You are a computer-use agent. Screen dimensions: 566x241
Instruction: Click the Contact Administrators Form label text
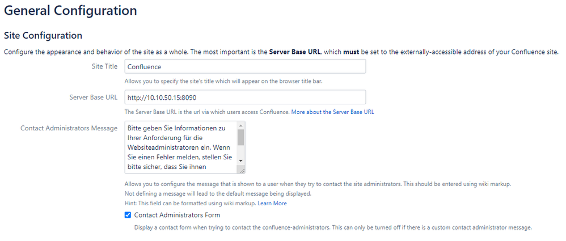[x=177, y=215]
